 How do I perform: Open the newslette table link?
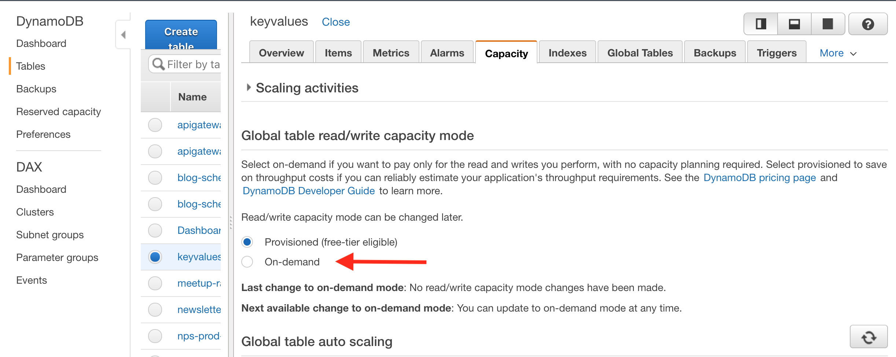(x=199, y=310)
